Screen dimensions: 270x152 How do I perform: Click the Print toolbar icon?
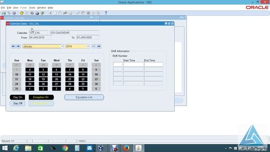(x=37, y=13)
